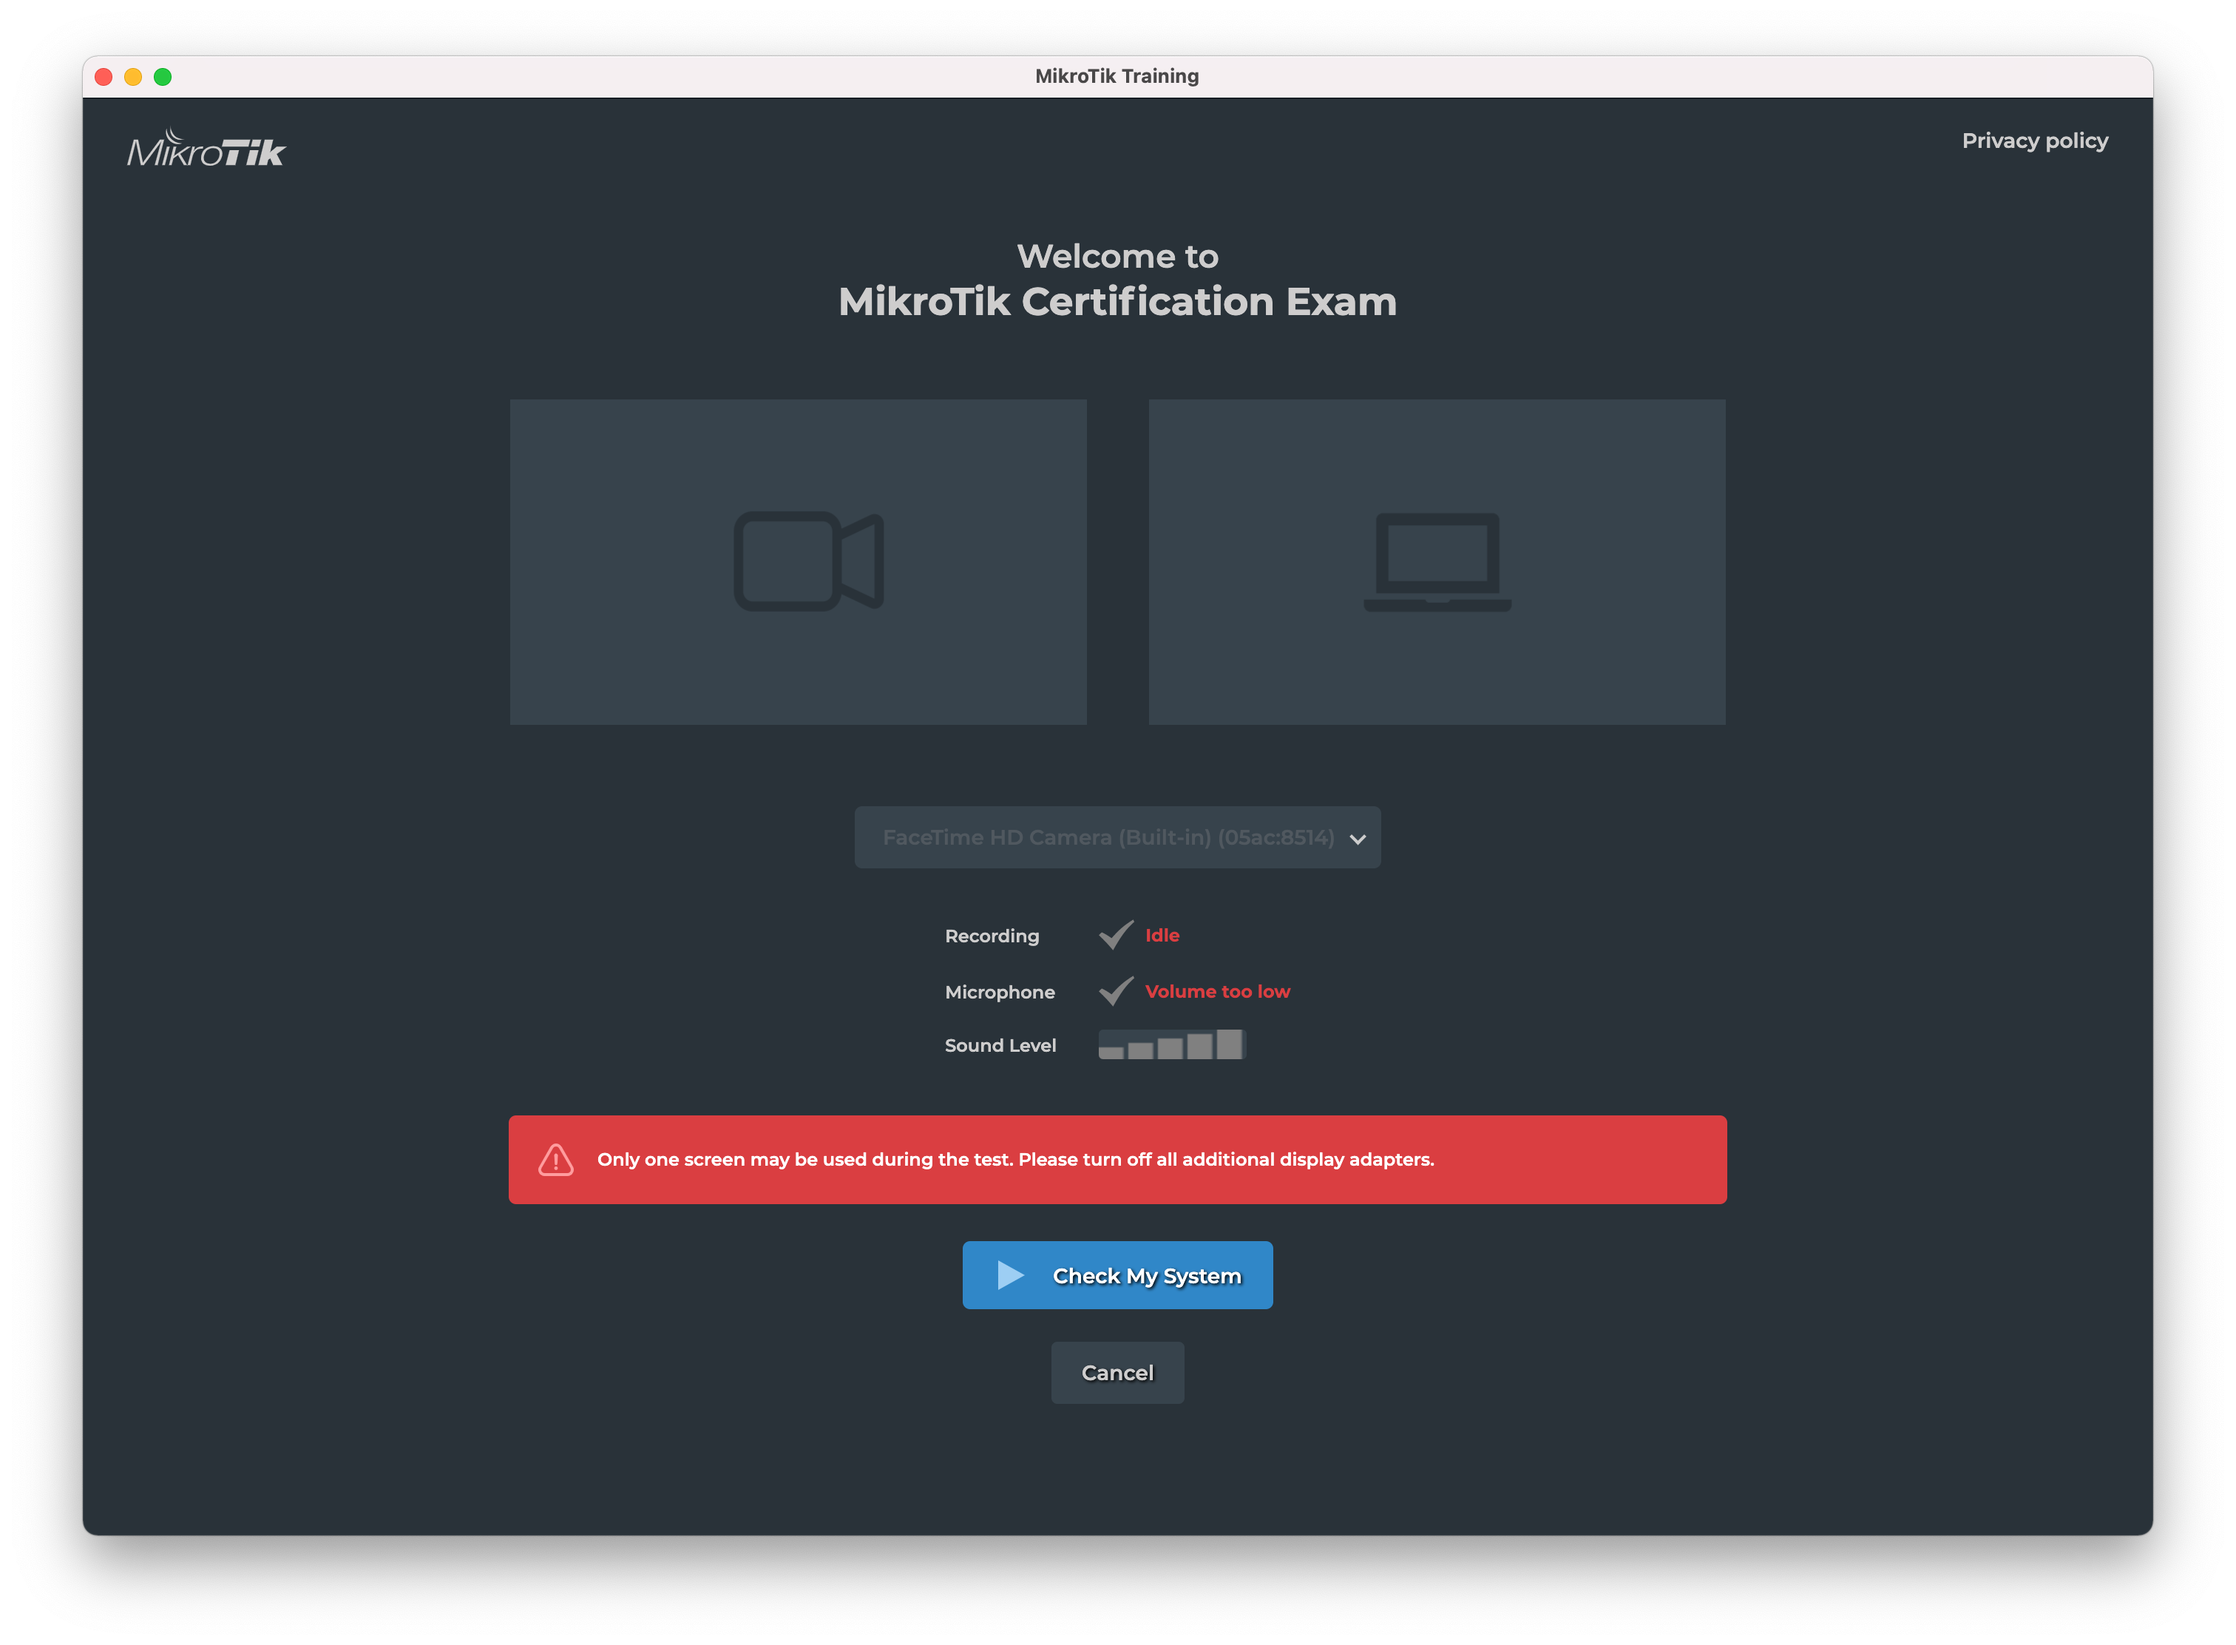The height and width of the screenshot is (1645, 2236).
Task: Click the Recording status checkmark
Action: [x=1116, y=935]
